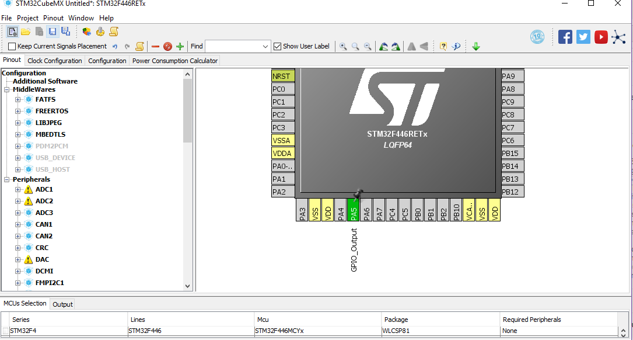Click the Save Project As icon

tap(65, 32)
